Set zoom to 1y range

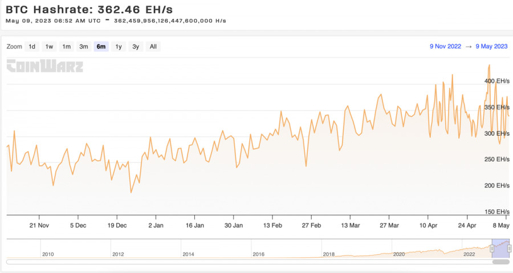coord(119,46)
